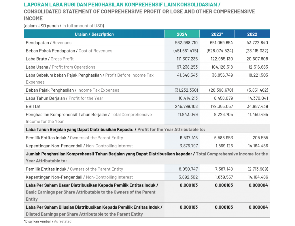Select the 2024 Profit for the Year value

pyautogui.click(x=187, y=98)
